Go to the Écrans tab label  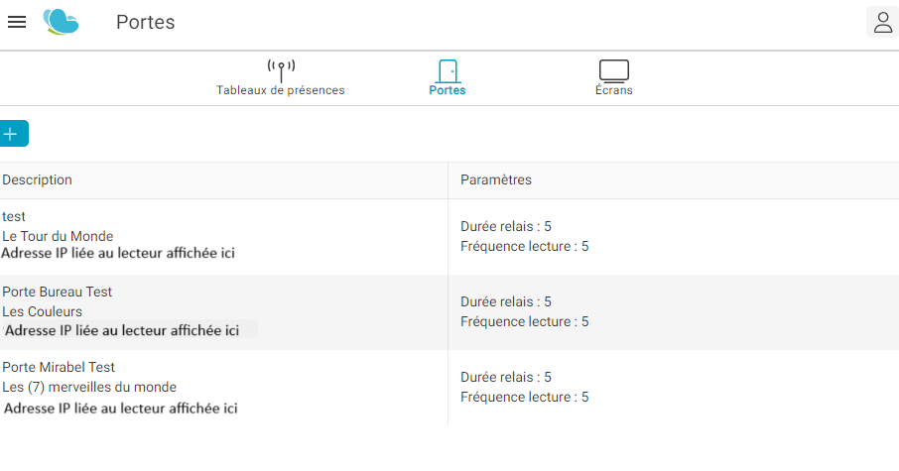point(614,90)
